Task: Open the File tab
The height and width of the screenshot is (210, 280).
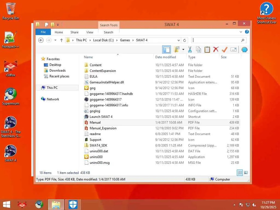Action: pyautogui.click(x=43, y=32)
